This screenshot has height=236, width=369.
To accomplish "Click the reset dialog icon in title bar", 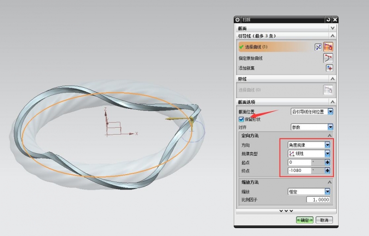I will 328,20.
